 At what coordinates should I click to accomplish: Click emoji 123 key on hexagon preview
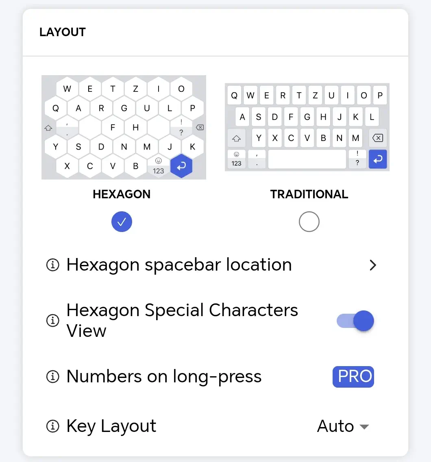coord(158,166)
